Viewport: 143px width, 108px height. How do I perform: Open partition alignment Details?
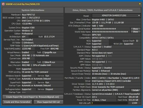click(x=136, y=90)
